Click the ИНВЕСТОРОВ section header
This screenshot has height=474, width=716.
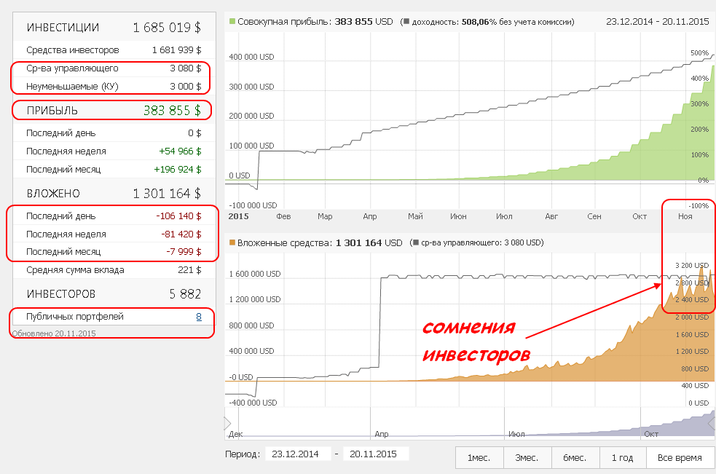click(61, 294)
